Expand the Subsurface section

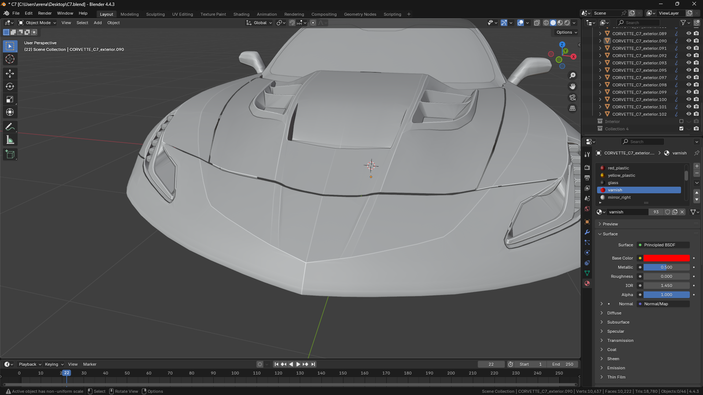click(x=618, y=322)
